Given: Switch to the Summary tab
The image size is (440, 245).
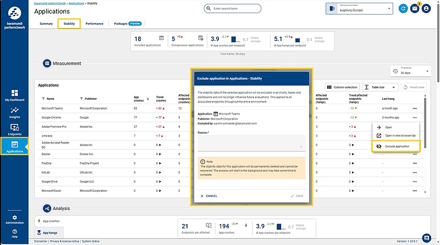Looking at the screenshot, I should 46,24.
